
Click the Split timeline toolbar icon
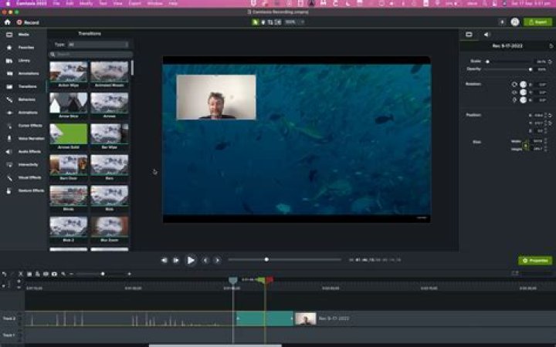click(46, 274)
